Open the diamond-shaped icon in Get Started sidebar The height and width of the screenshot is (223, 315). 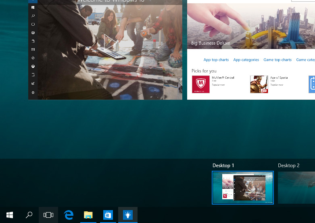click(33, 58)
